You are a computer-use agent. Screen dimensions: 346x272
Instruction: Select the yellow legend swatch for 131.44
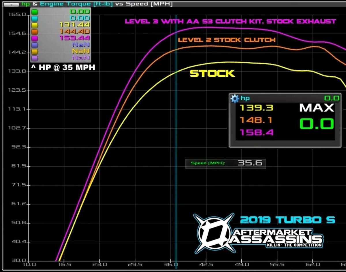(35, 25)
